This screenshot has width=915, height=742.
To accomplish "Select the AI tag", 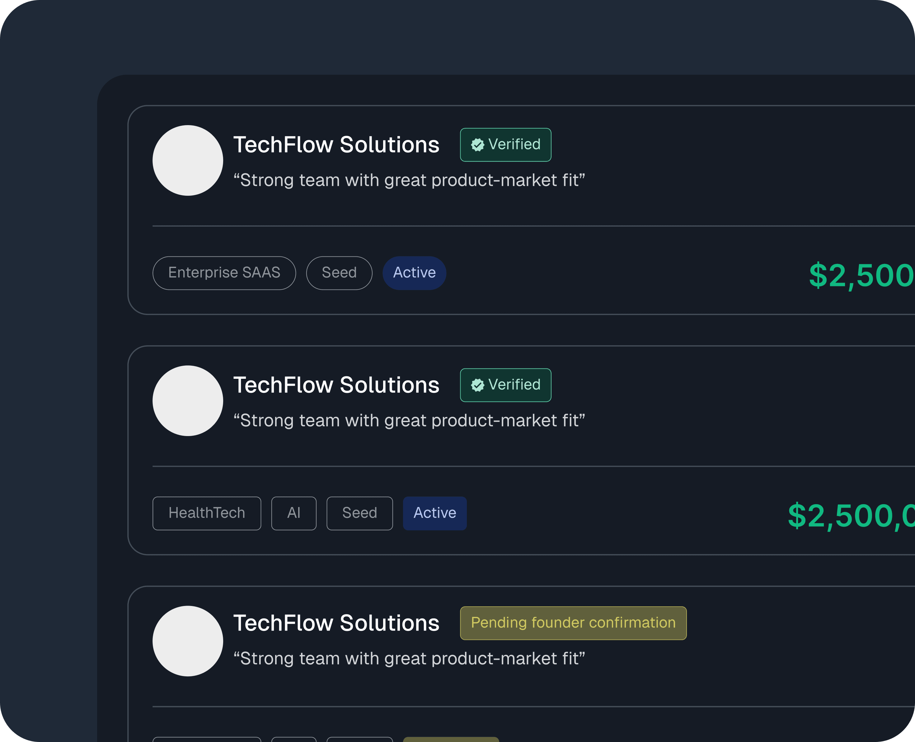I will (293, 513).
